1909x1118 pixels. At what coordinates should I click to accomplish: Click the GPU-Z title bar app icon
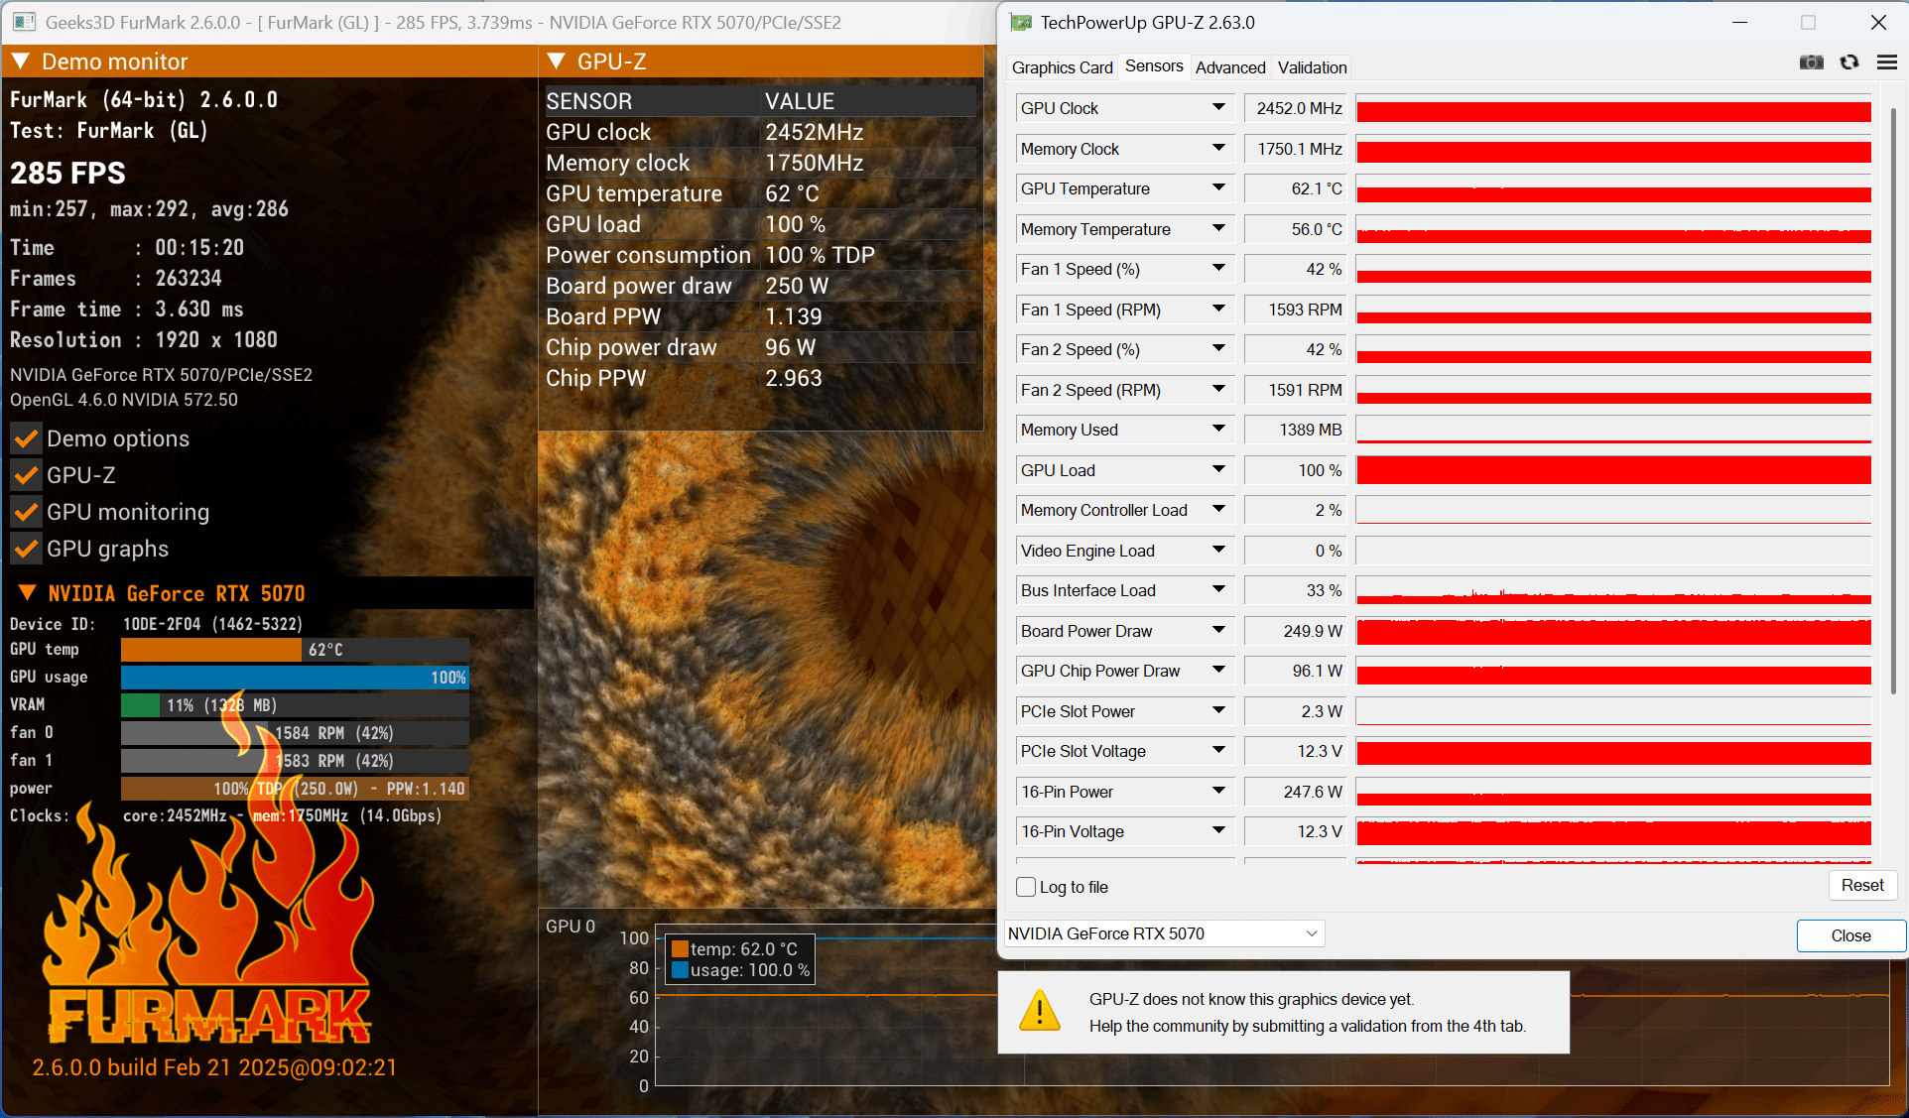coord(1020,22)
